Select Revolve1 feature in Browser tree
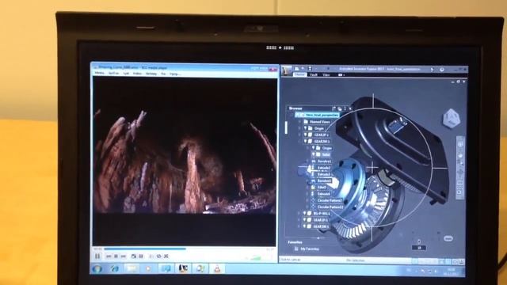This screenshot has height=285, width=507. pyautogui.click(x=324, y=161)
